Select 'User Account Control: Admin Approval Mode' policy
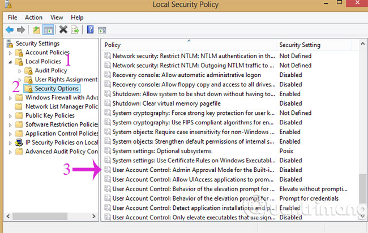The image size is (368, 233). pos(193,170)
